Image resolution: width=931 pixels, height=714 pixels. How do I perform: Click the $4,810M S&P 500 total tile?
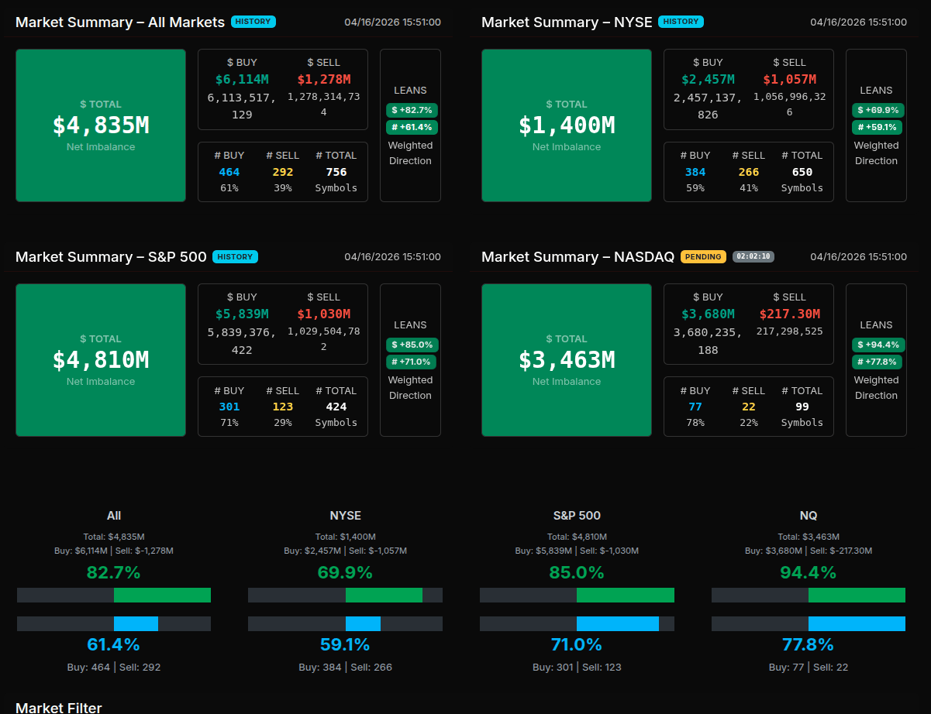pos(101,360)
